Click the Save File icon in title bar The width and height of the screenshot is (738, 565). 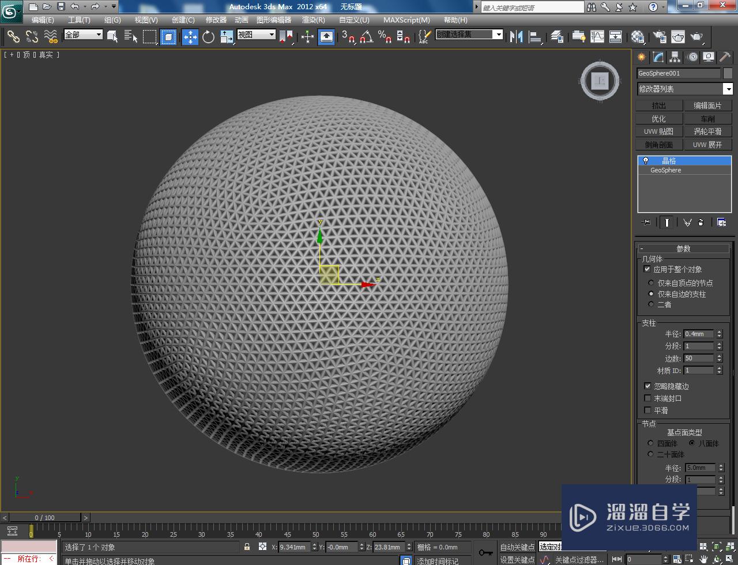coord(61,7)
